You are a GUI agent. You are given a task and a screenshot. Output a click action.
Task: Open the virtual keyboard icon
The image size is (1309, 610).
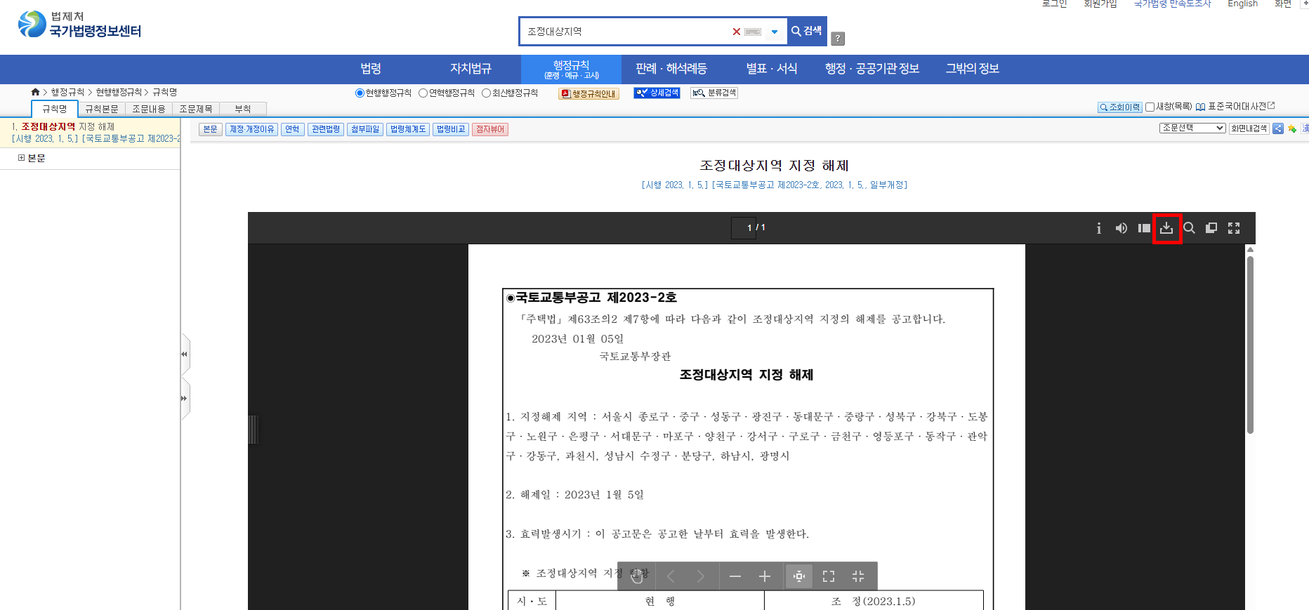[x=753, y=32]
